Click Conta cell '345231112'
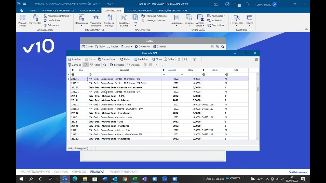This screenshot has height=183, width=326. point(213,109)
